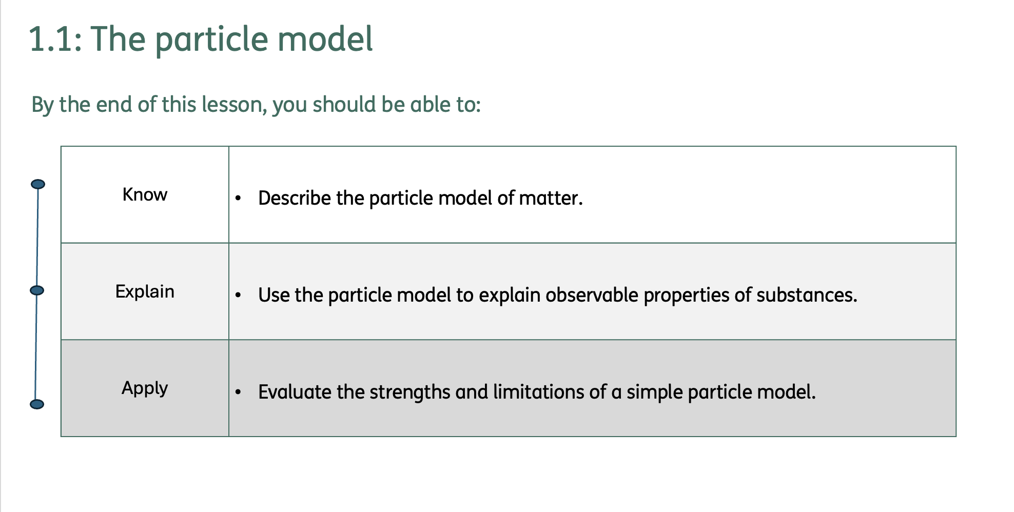This screenshot has width=1014, height=512.
Task: Select the vertical line between top and middle dots
Action: [x=37, y=237]
